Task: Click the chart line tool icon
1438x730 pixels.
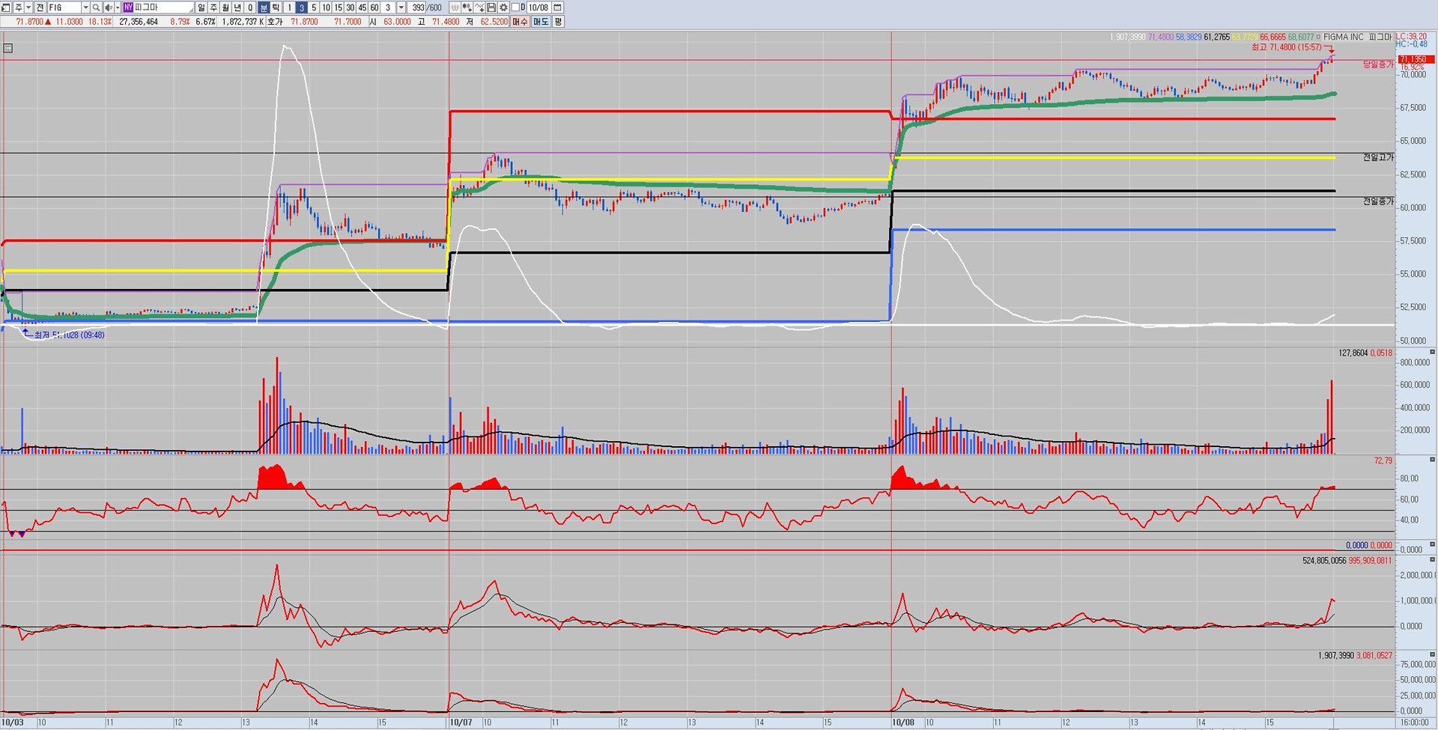Action: tap(479, 7)
